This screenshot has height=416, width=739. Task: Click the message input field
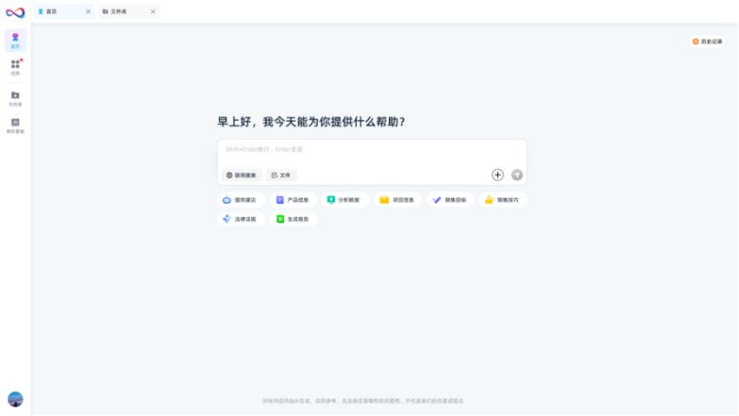point(372,150)
